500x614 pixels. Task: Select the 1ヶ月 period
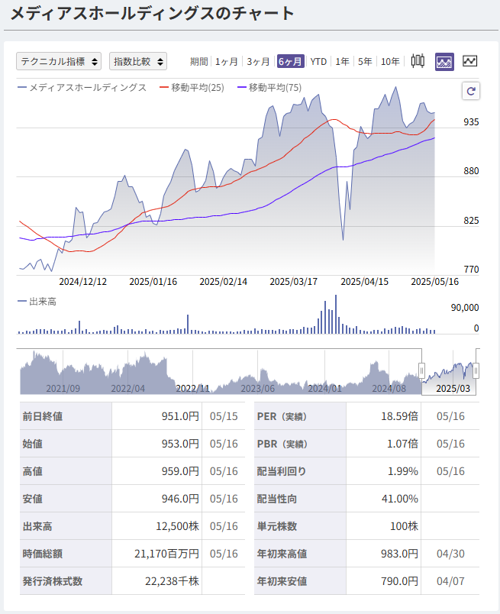coord(226,62)
